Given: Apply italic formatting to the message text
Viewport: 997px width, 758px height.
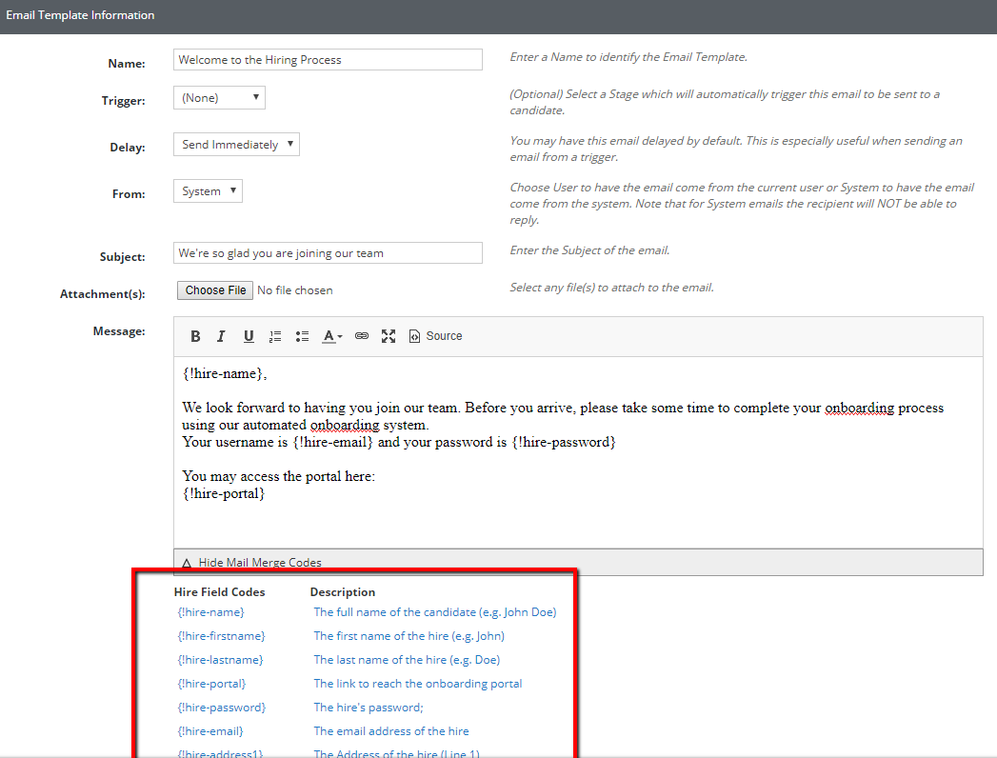Looking at the screenshot, I should 220,335.
